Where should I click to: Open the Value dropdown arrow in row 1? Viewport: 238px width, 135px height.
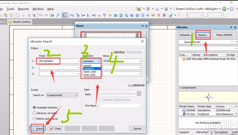140,61
